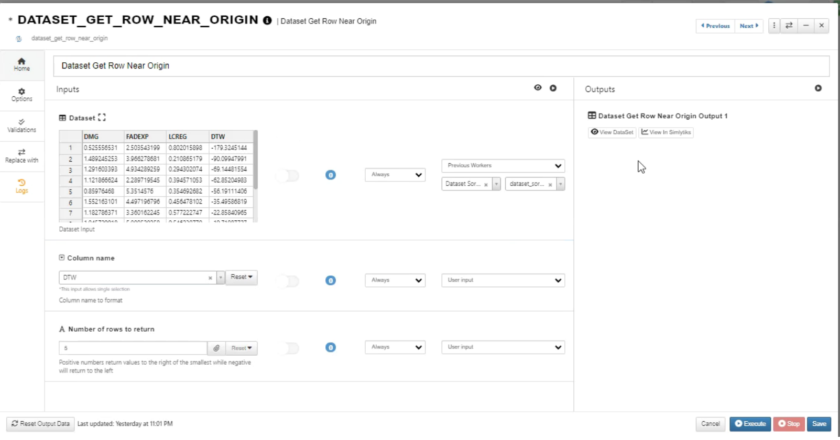Open the Logs sidebar section

point(21,186)
